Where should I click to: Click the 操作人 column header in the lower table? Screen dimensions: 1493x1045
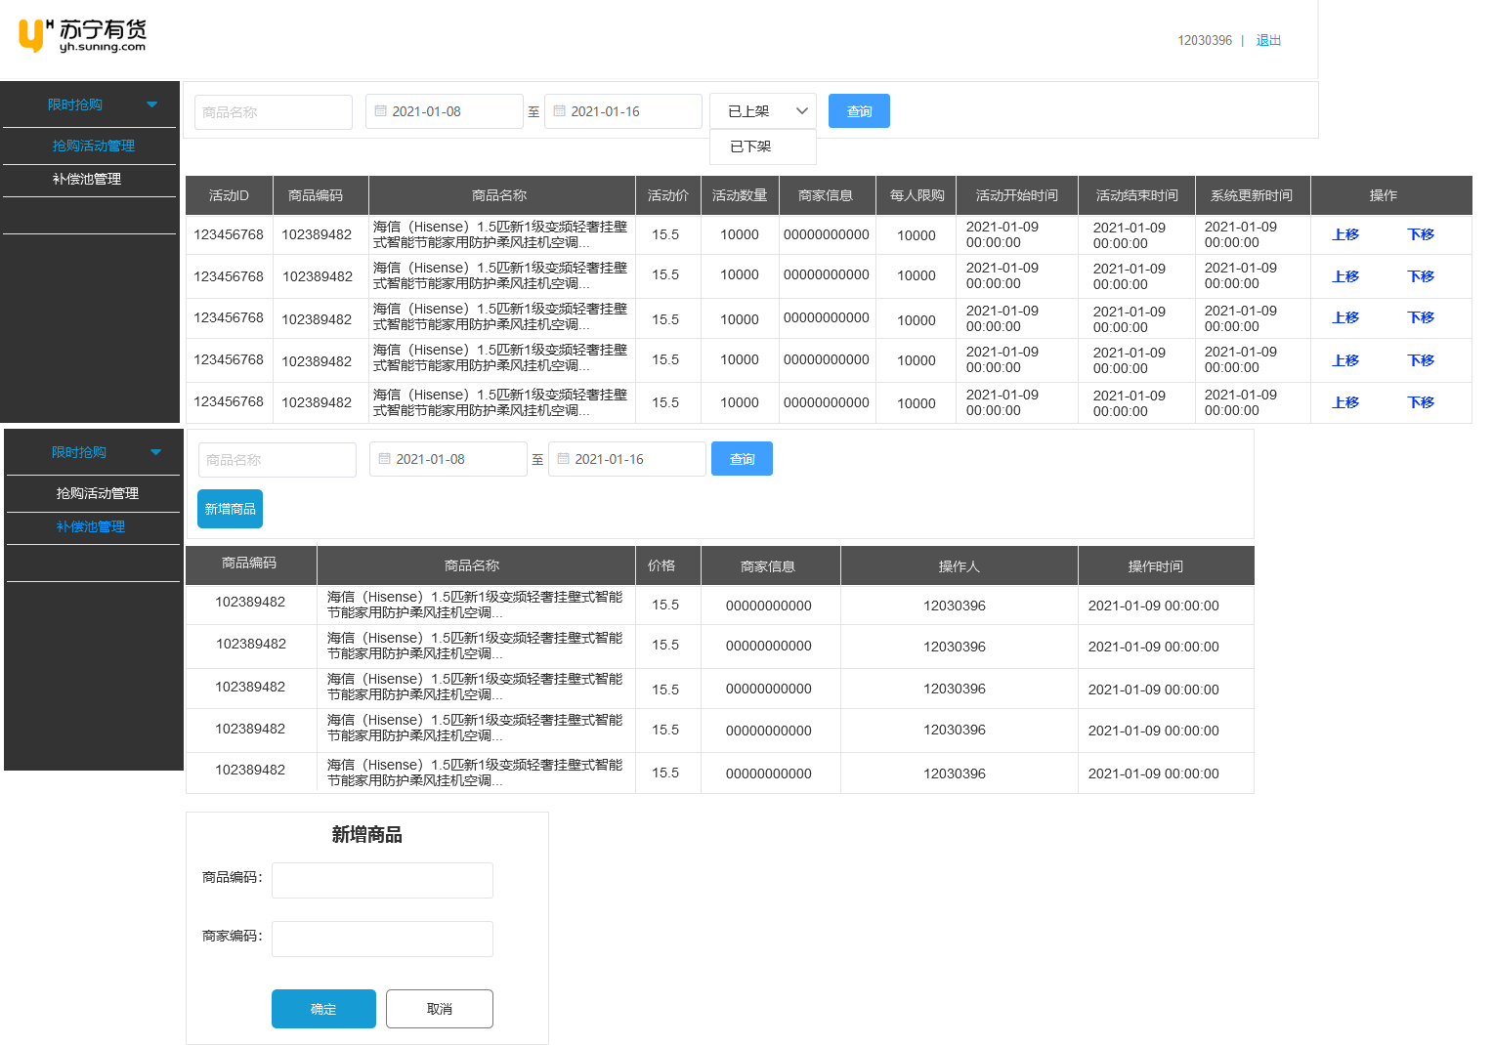pyautogui.click(x=959, y=566)
